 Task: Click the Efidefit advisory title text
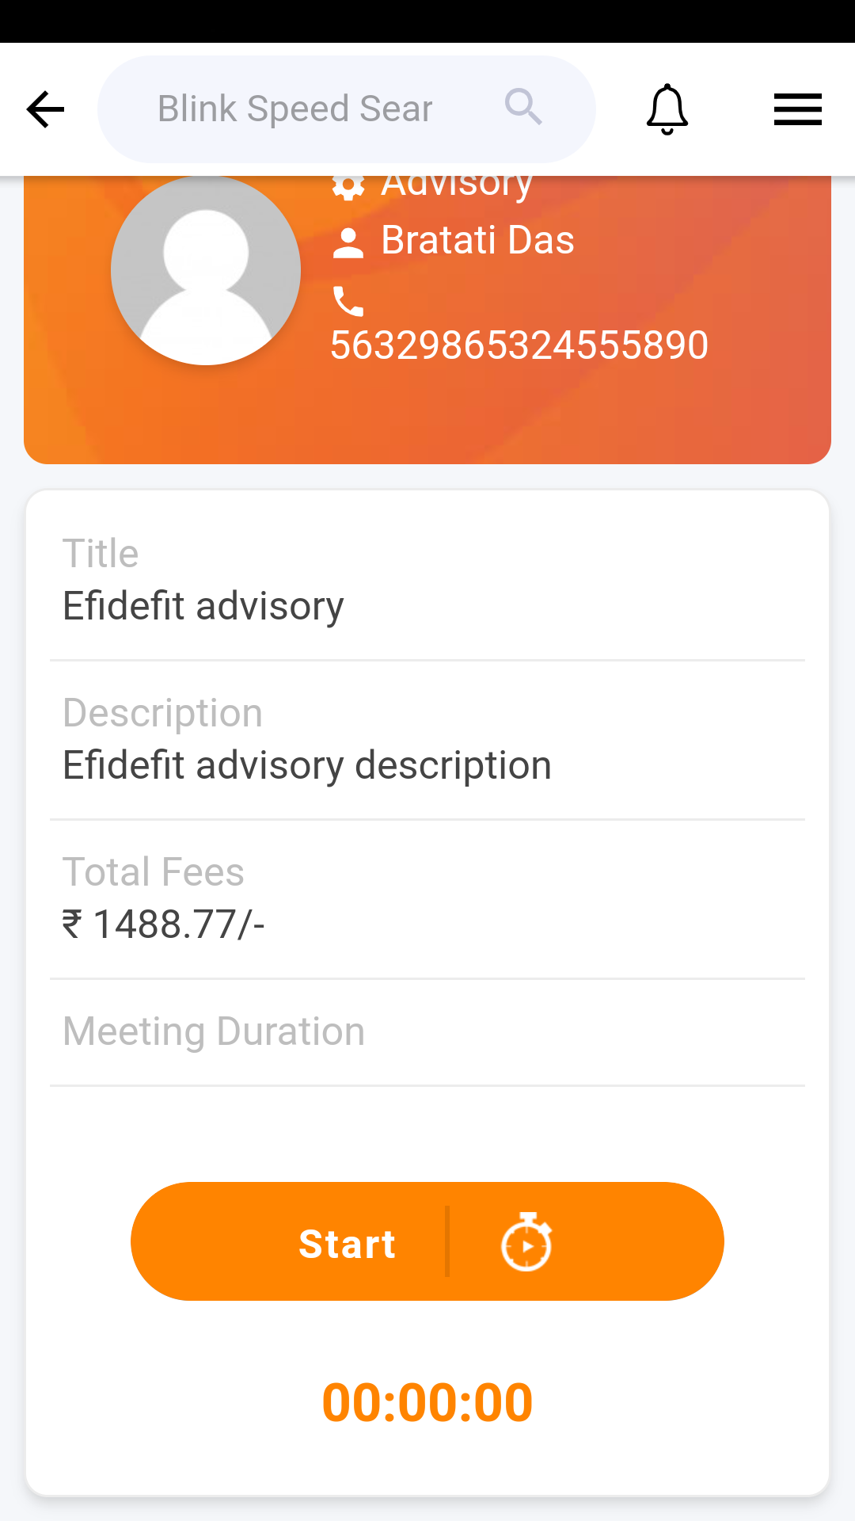click(x=203, y=606)
